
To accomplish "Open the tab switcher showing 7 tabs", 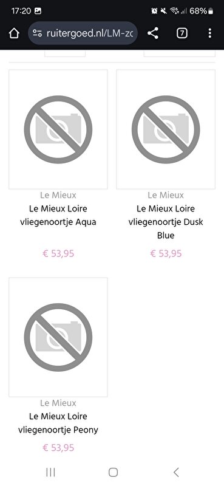I will (x=182, y=33).
